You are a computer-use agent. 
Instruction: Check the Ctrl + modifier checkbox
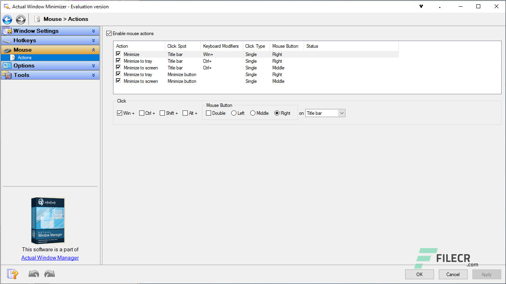point(142,113)
